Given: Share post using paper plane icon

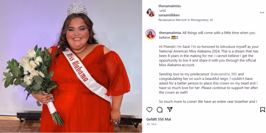Looking at the screenshot, I should [170, 110].
